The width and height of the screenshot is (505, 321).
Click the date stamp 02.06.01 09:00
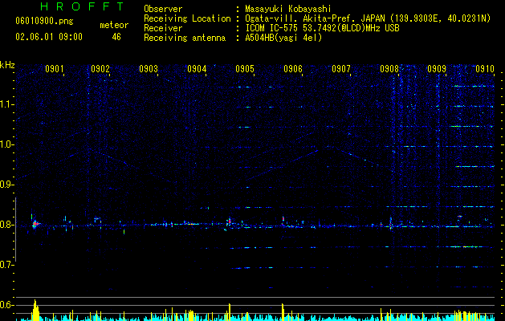[x=49, y=37]
